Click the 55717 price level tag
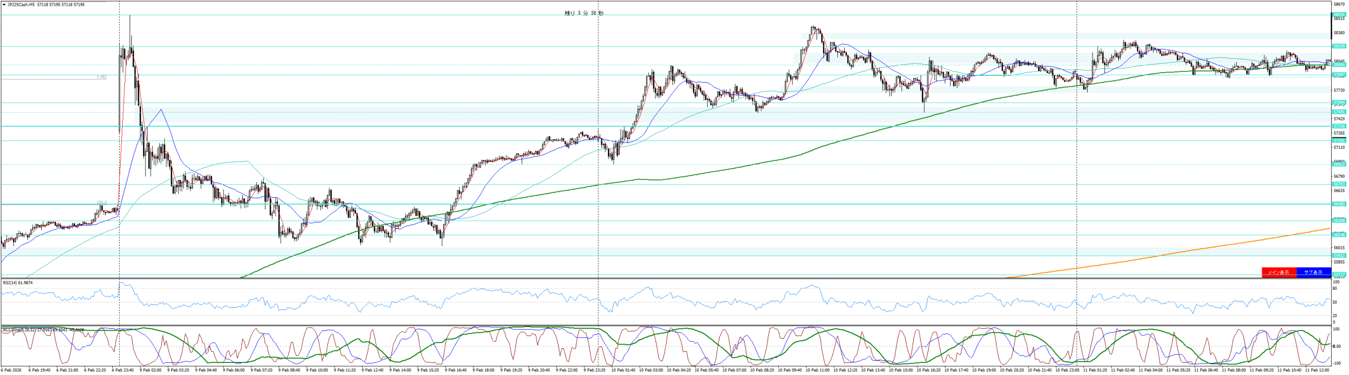Viewport: 1349px width, 375px height. (1338, 275)
